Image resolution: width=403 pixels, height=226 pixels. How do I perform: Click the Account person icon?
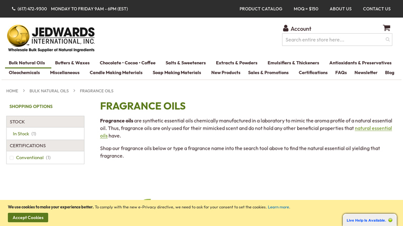coord(286,28)
